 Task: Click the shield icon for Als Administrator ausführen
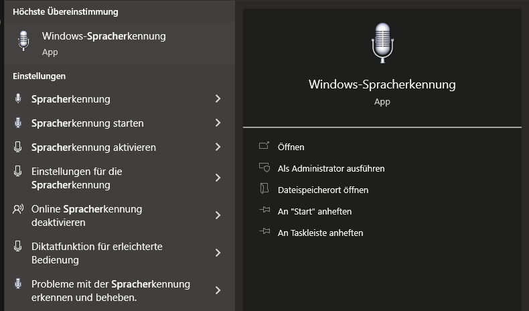click(x=264, y=168)
